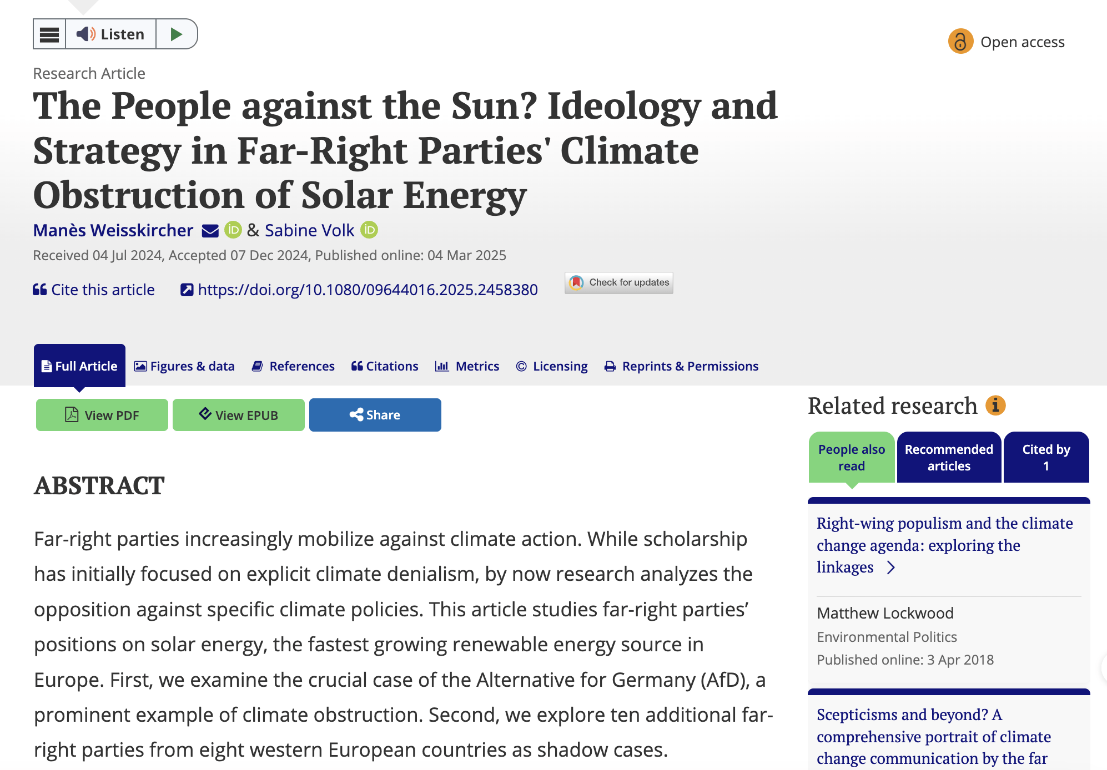Image resolution: width=1107 pixels, height=770 pixels.
Task: Open Sabine Volk's ORCID iD icon
Action: pos(369,230)
